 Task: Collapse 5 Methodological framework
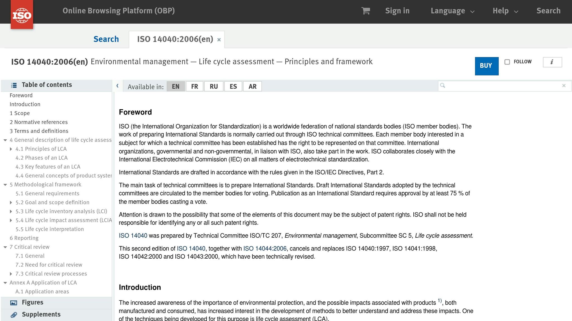pos(5,185)
